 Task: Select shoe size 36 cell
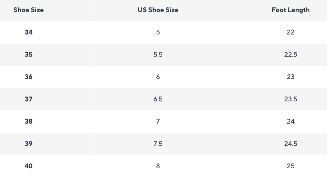point(29,77)
